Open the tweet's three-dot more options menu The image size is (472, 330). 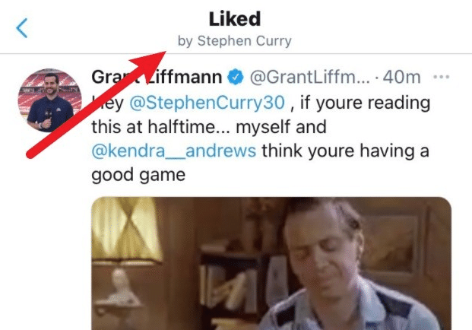(x=442, y=77)
